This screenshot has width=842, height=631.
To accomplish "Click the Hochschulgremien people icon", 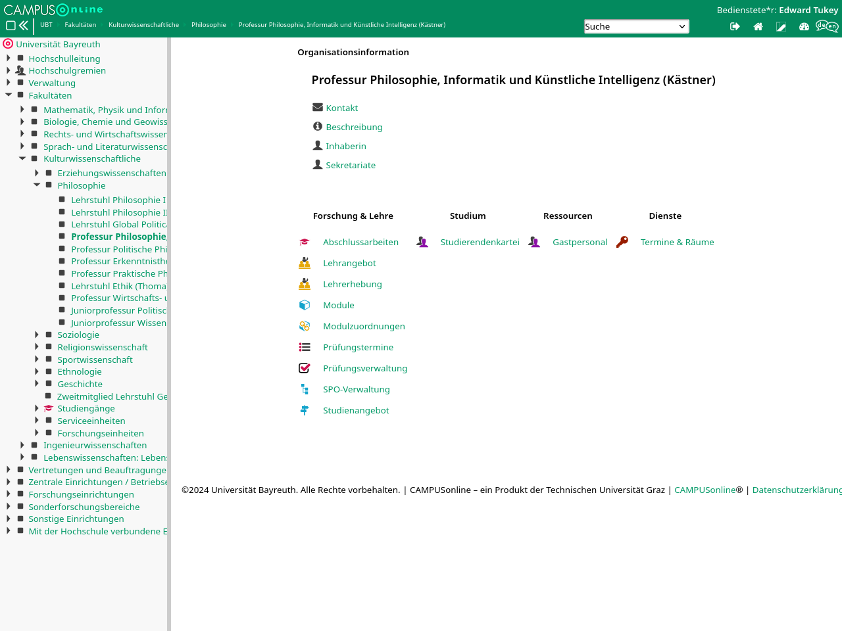I will point(20,70).
